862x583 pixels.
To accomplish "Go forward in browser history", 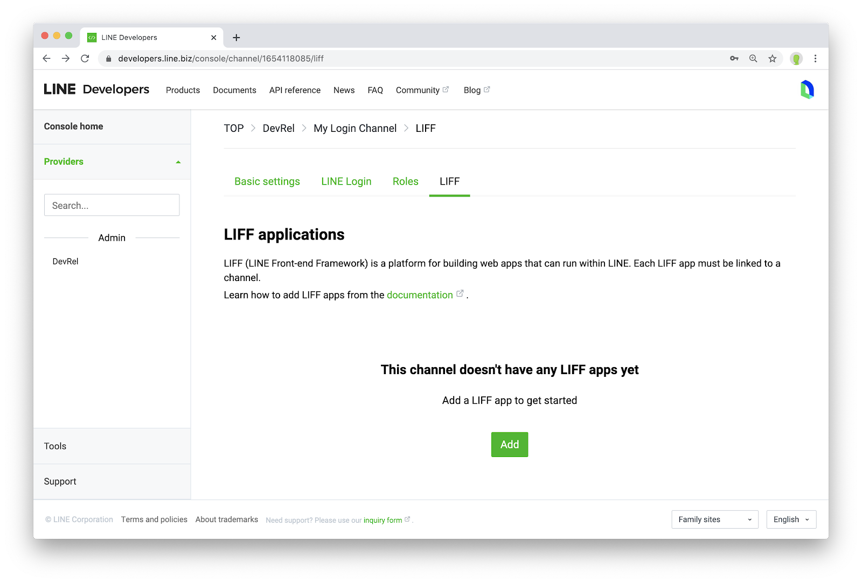I will tap(66, 59).
